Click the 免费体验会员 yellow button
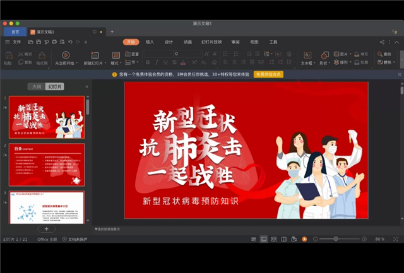This screenshot has width=404, height=273. (268, 74)
